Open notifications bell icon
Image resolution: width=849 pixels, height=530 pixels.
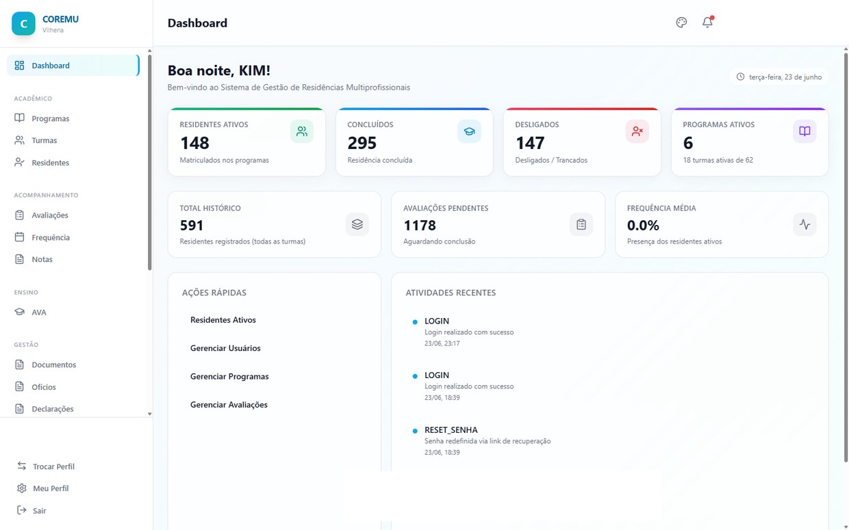point(708,23)
